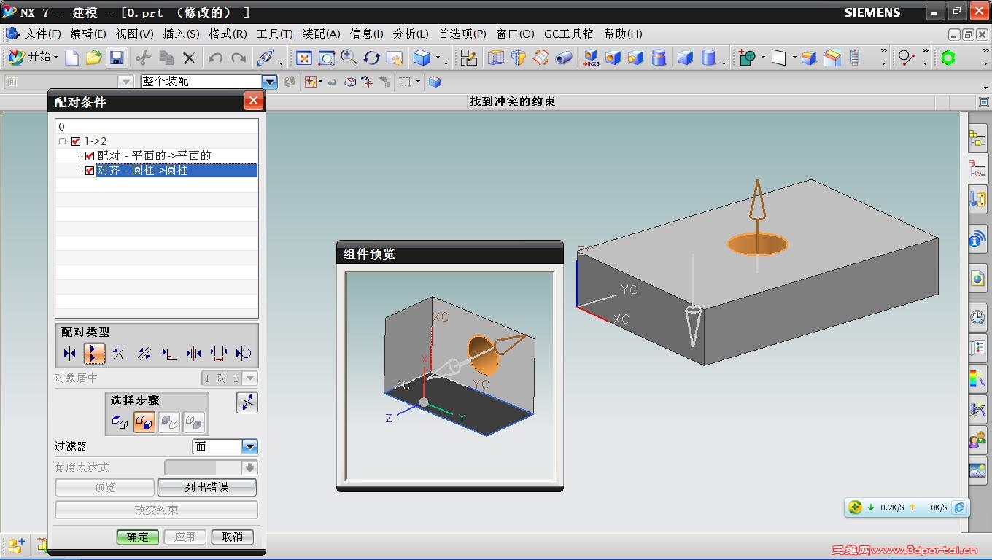The image size is (992, 560).
Task: Open the Roles tab in resource bar
Action: pyautogui.click(x=977, y=440)
